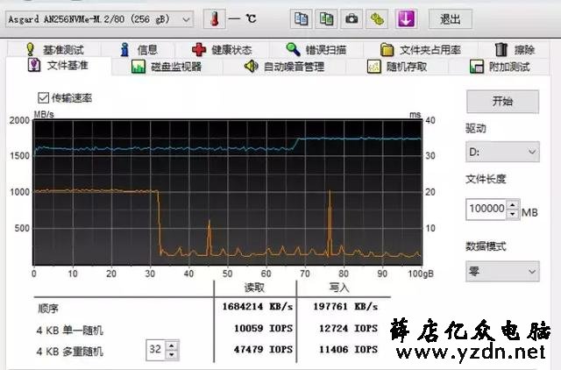Decrease queue depth 32 with down arrow
The image size is (561, 370).
pyautogui.click(x=172, y=355)
